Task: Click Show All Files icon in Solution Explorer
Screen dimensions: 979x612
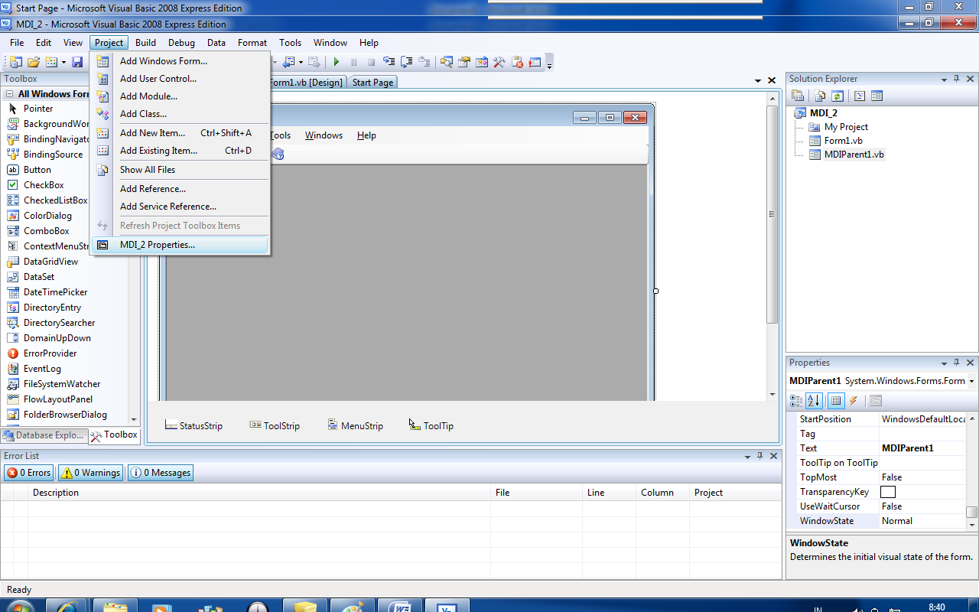Action: click(820, 96)
